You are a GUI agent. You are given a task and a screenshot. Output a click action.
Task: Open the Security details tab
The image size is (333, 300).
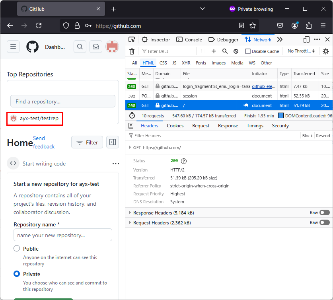[x=280, y=126]
